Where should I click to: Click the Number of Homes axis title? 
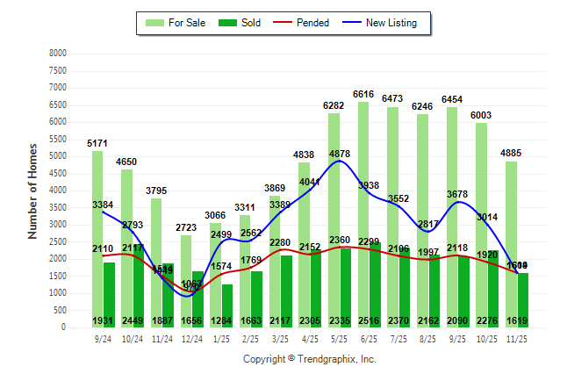[32, 191]
